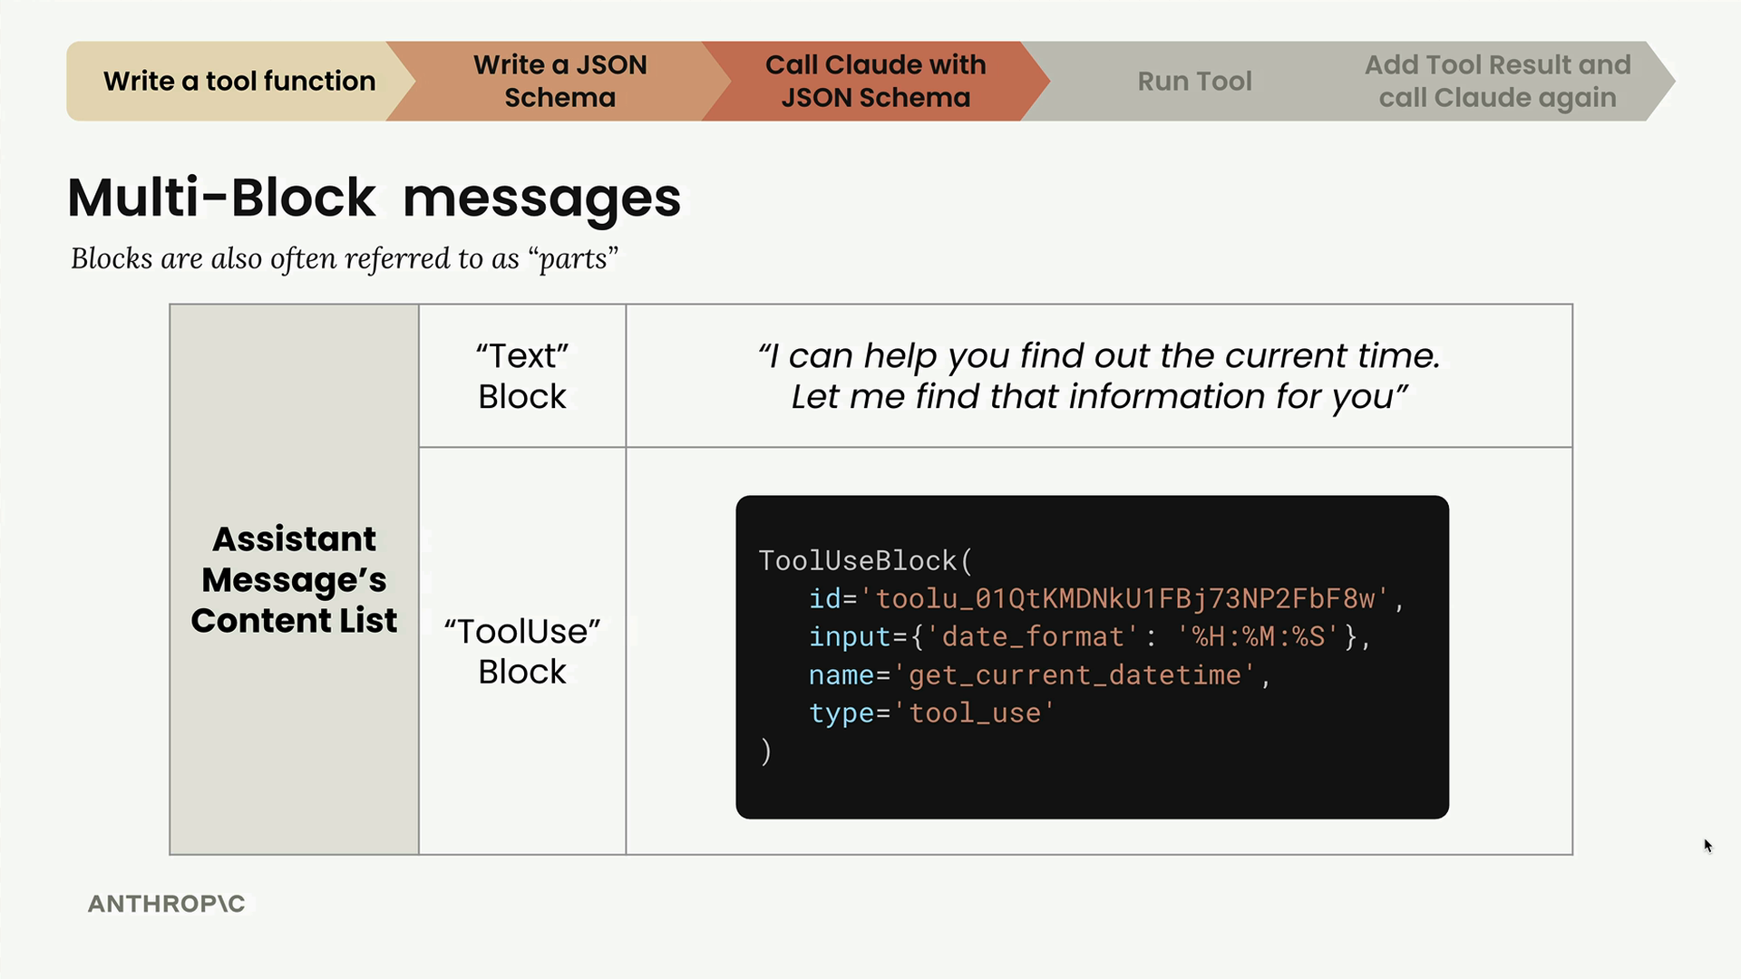Select the "Text" Block label cell

pos(521,375)
